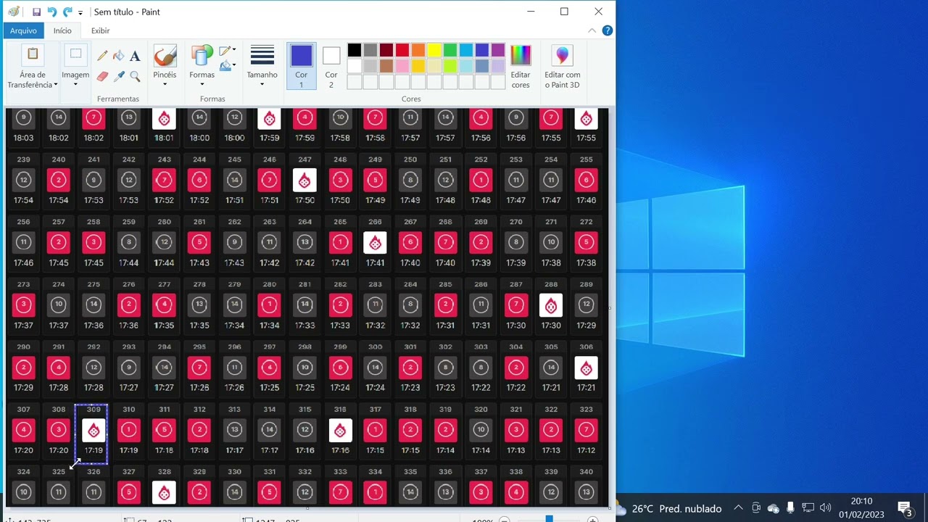Viewport: 928px width, 522px height.
Task: Click the rectangular selection tool icon
Action: click(x=75, y=55)
